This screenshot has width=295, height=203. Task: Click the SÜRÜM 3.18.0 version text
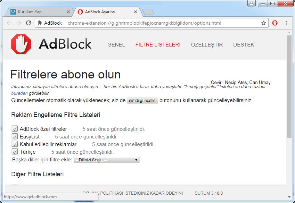coord(208,193)
